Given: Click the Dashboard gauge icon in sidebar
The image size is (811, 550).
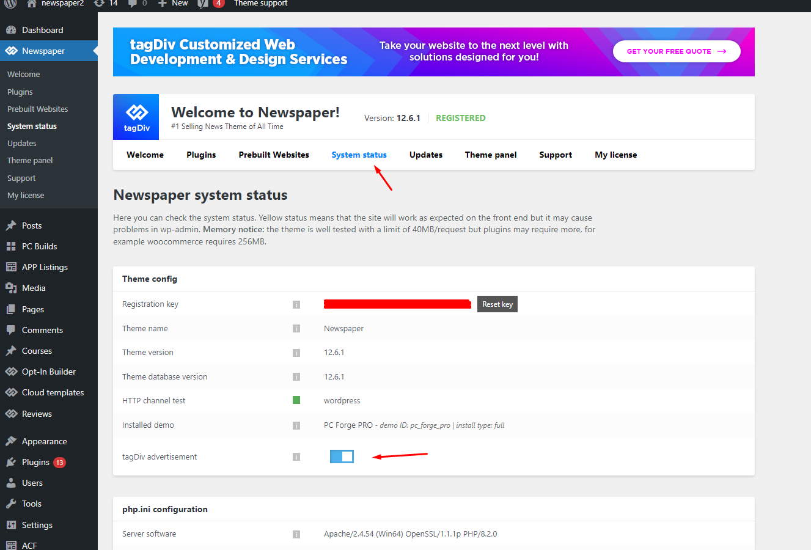Looking at the screenshot, I should (11, 30).
